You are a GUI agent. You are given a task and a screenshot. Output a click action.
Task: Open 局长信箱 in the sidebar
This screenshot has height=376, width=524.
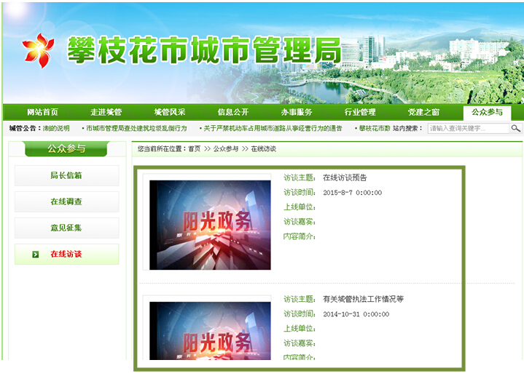click(x=66, y=175)
